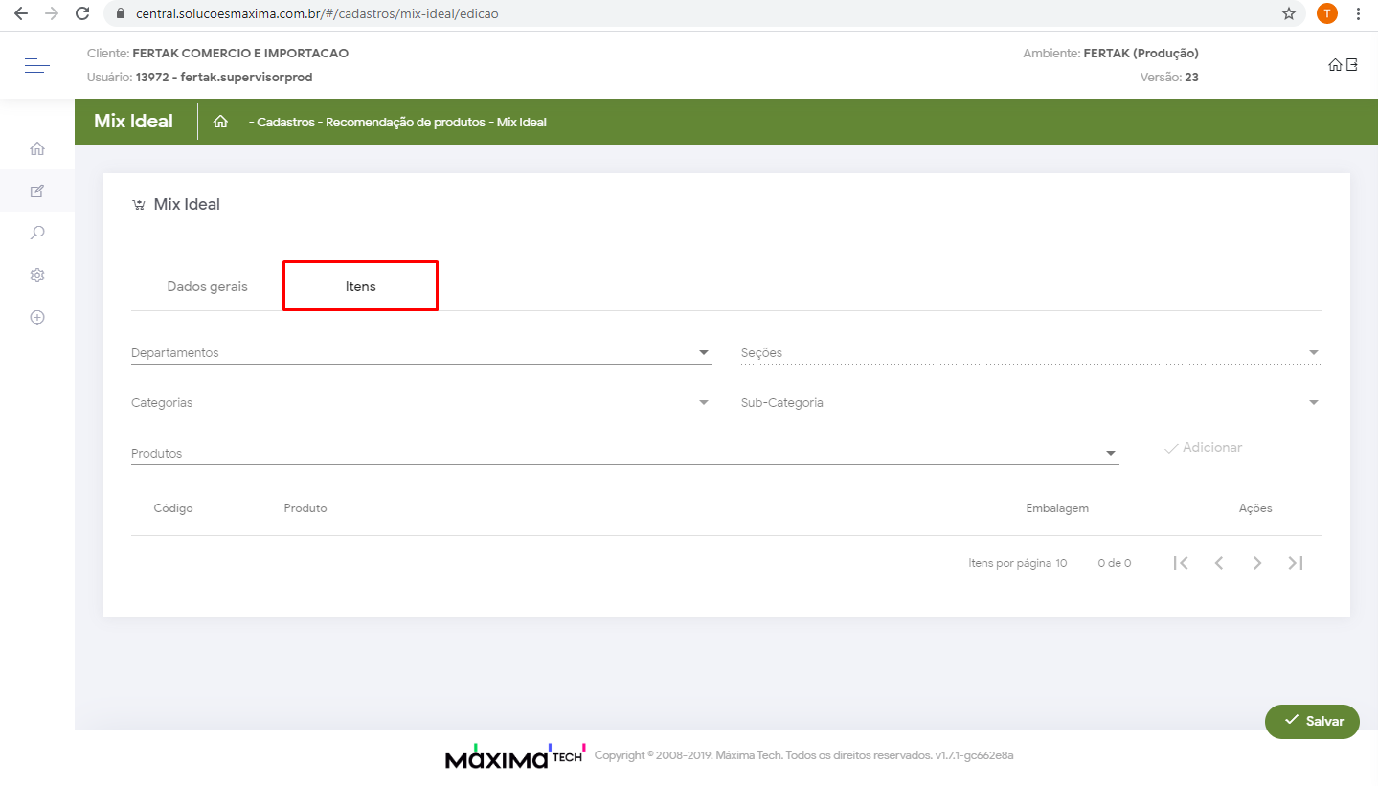The image size is (1378, 786).
Task: Reload the page
Action: point(82,14)
